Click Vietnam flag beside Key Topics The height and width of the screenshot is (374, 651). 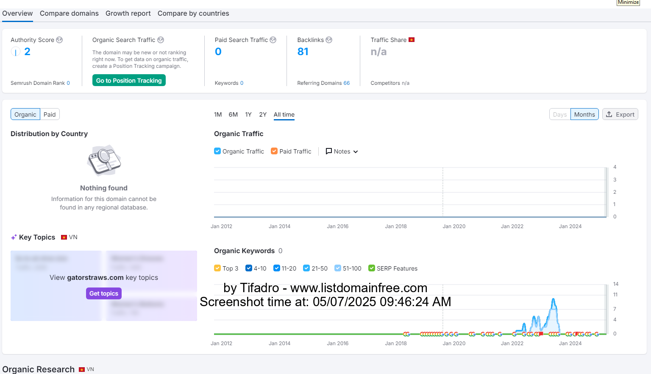pos(64,237)
